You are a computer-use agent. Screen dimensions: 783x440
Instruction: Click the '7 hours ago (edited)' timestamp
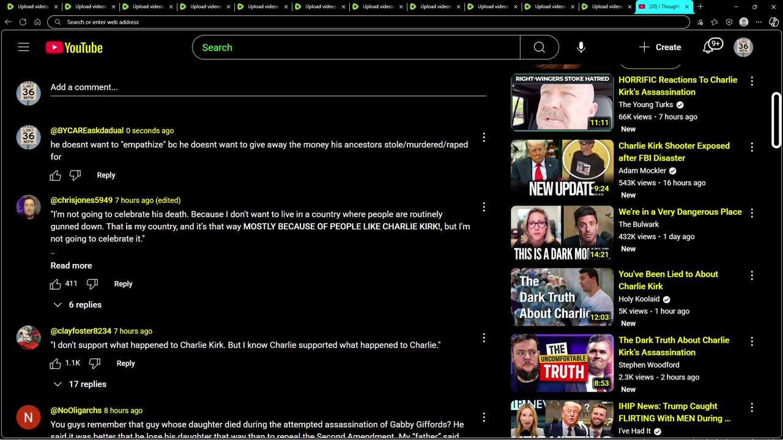(147, 200)
